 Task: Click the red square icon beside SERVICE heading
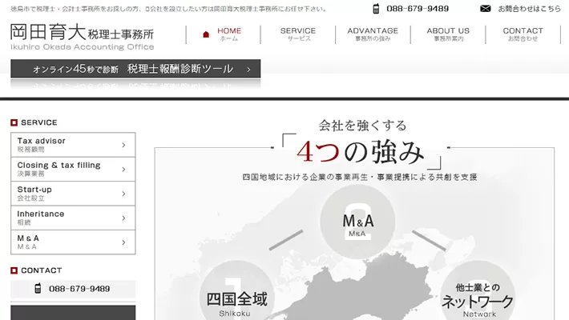14,123
